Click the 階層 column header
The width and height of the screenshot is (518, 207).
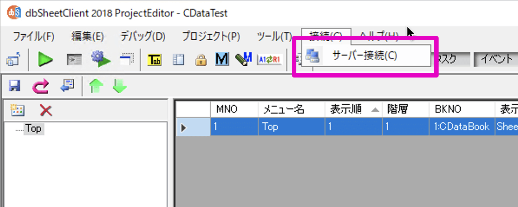(406, 110)
